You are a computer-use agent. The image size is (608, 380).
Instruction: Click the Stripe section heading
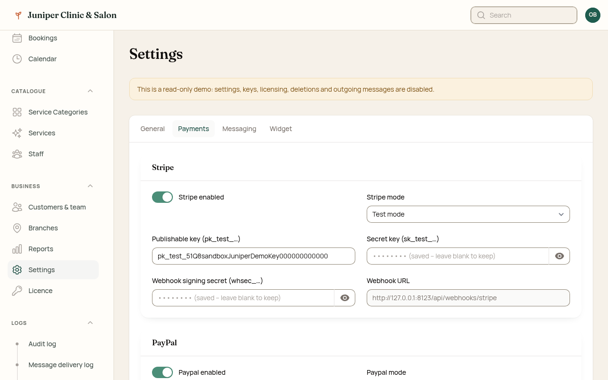click(163, 168)
